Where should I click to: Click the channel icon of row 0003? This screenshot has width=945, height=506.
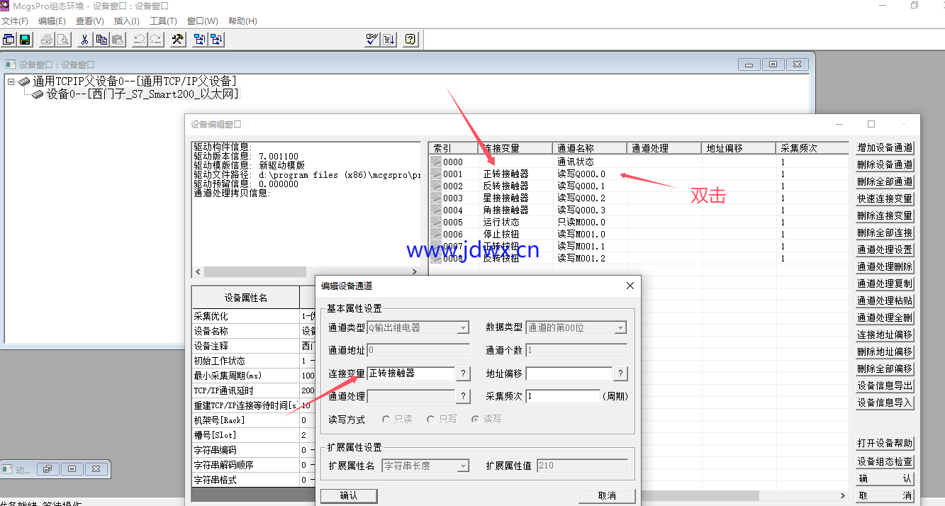pyautogui.click(x=437, y=198)
